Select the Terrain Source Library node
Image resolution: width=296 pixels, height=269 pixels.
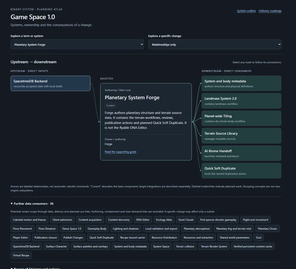click(x=241, y=136)
